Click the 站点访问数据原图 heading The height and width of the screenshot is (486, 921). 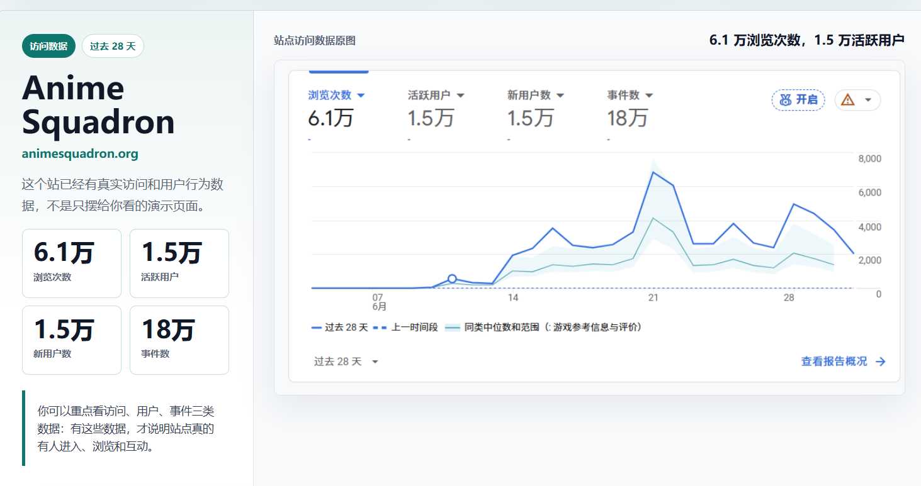pyautogui.click(x=315, y=41)
